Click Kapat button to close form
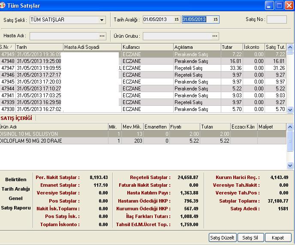Image resolution: width=295 pixels, height=245 pixels. (x=278, y=237)
